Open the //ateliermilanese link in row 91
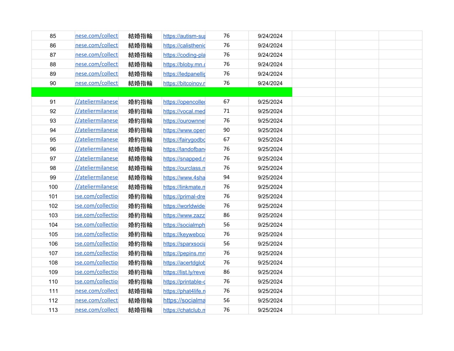 (96, 102)
